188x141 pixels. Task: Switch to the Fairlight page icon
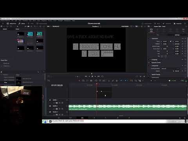point(117,118)
